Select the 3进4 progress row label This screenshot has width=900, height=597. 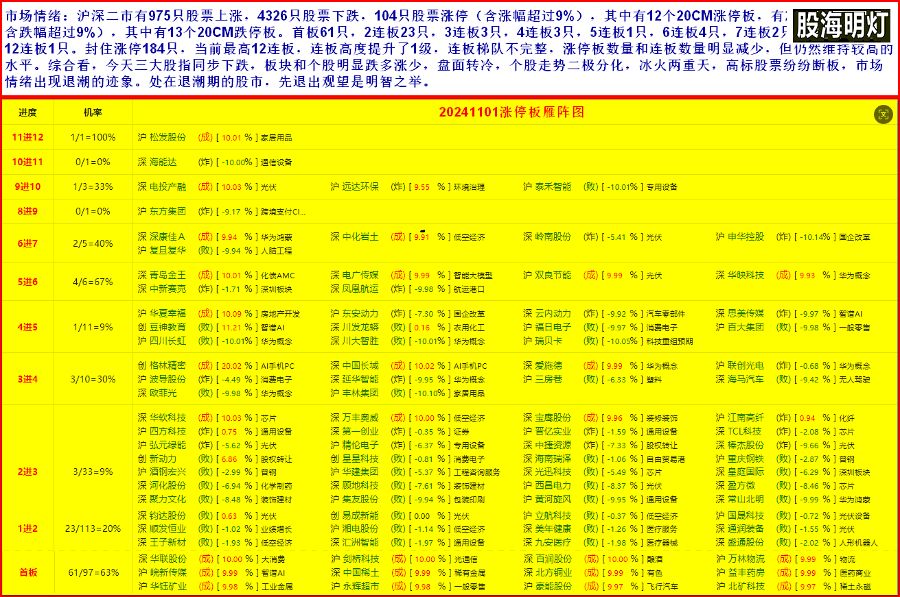[x=27, y=379]
